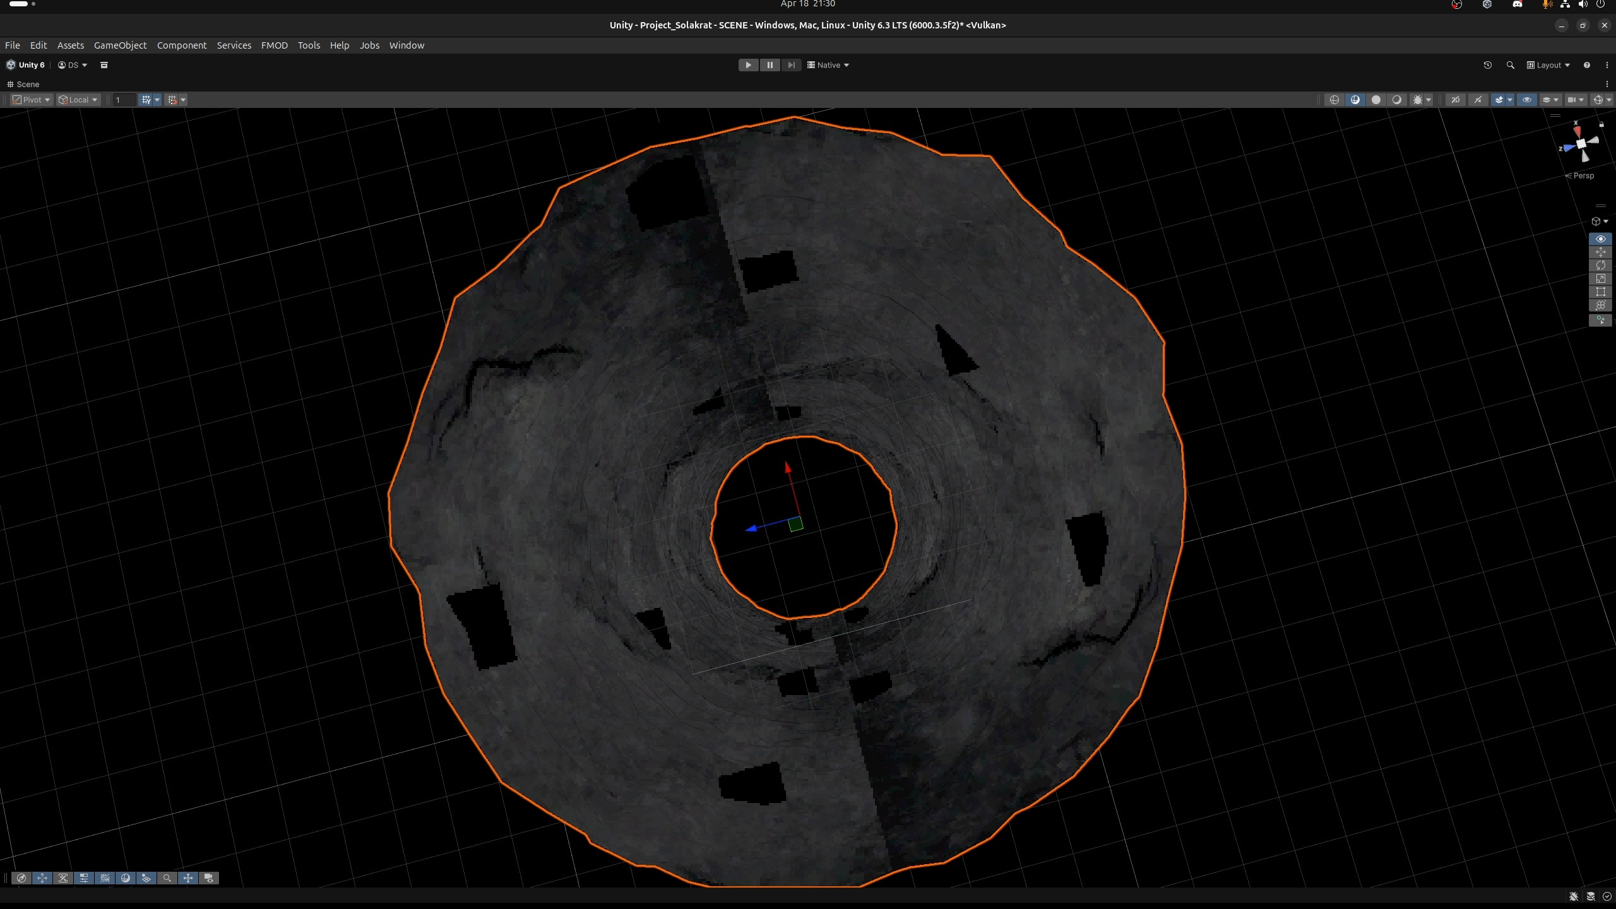Click the red X axis cone on gizmo
This screenshot has height=909, width=1616.
[x=1577, y=131]
